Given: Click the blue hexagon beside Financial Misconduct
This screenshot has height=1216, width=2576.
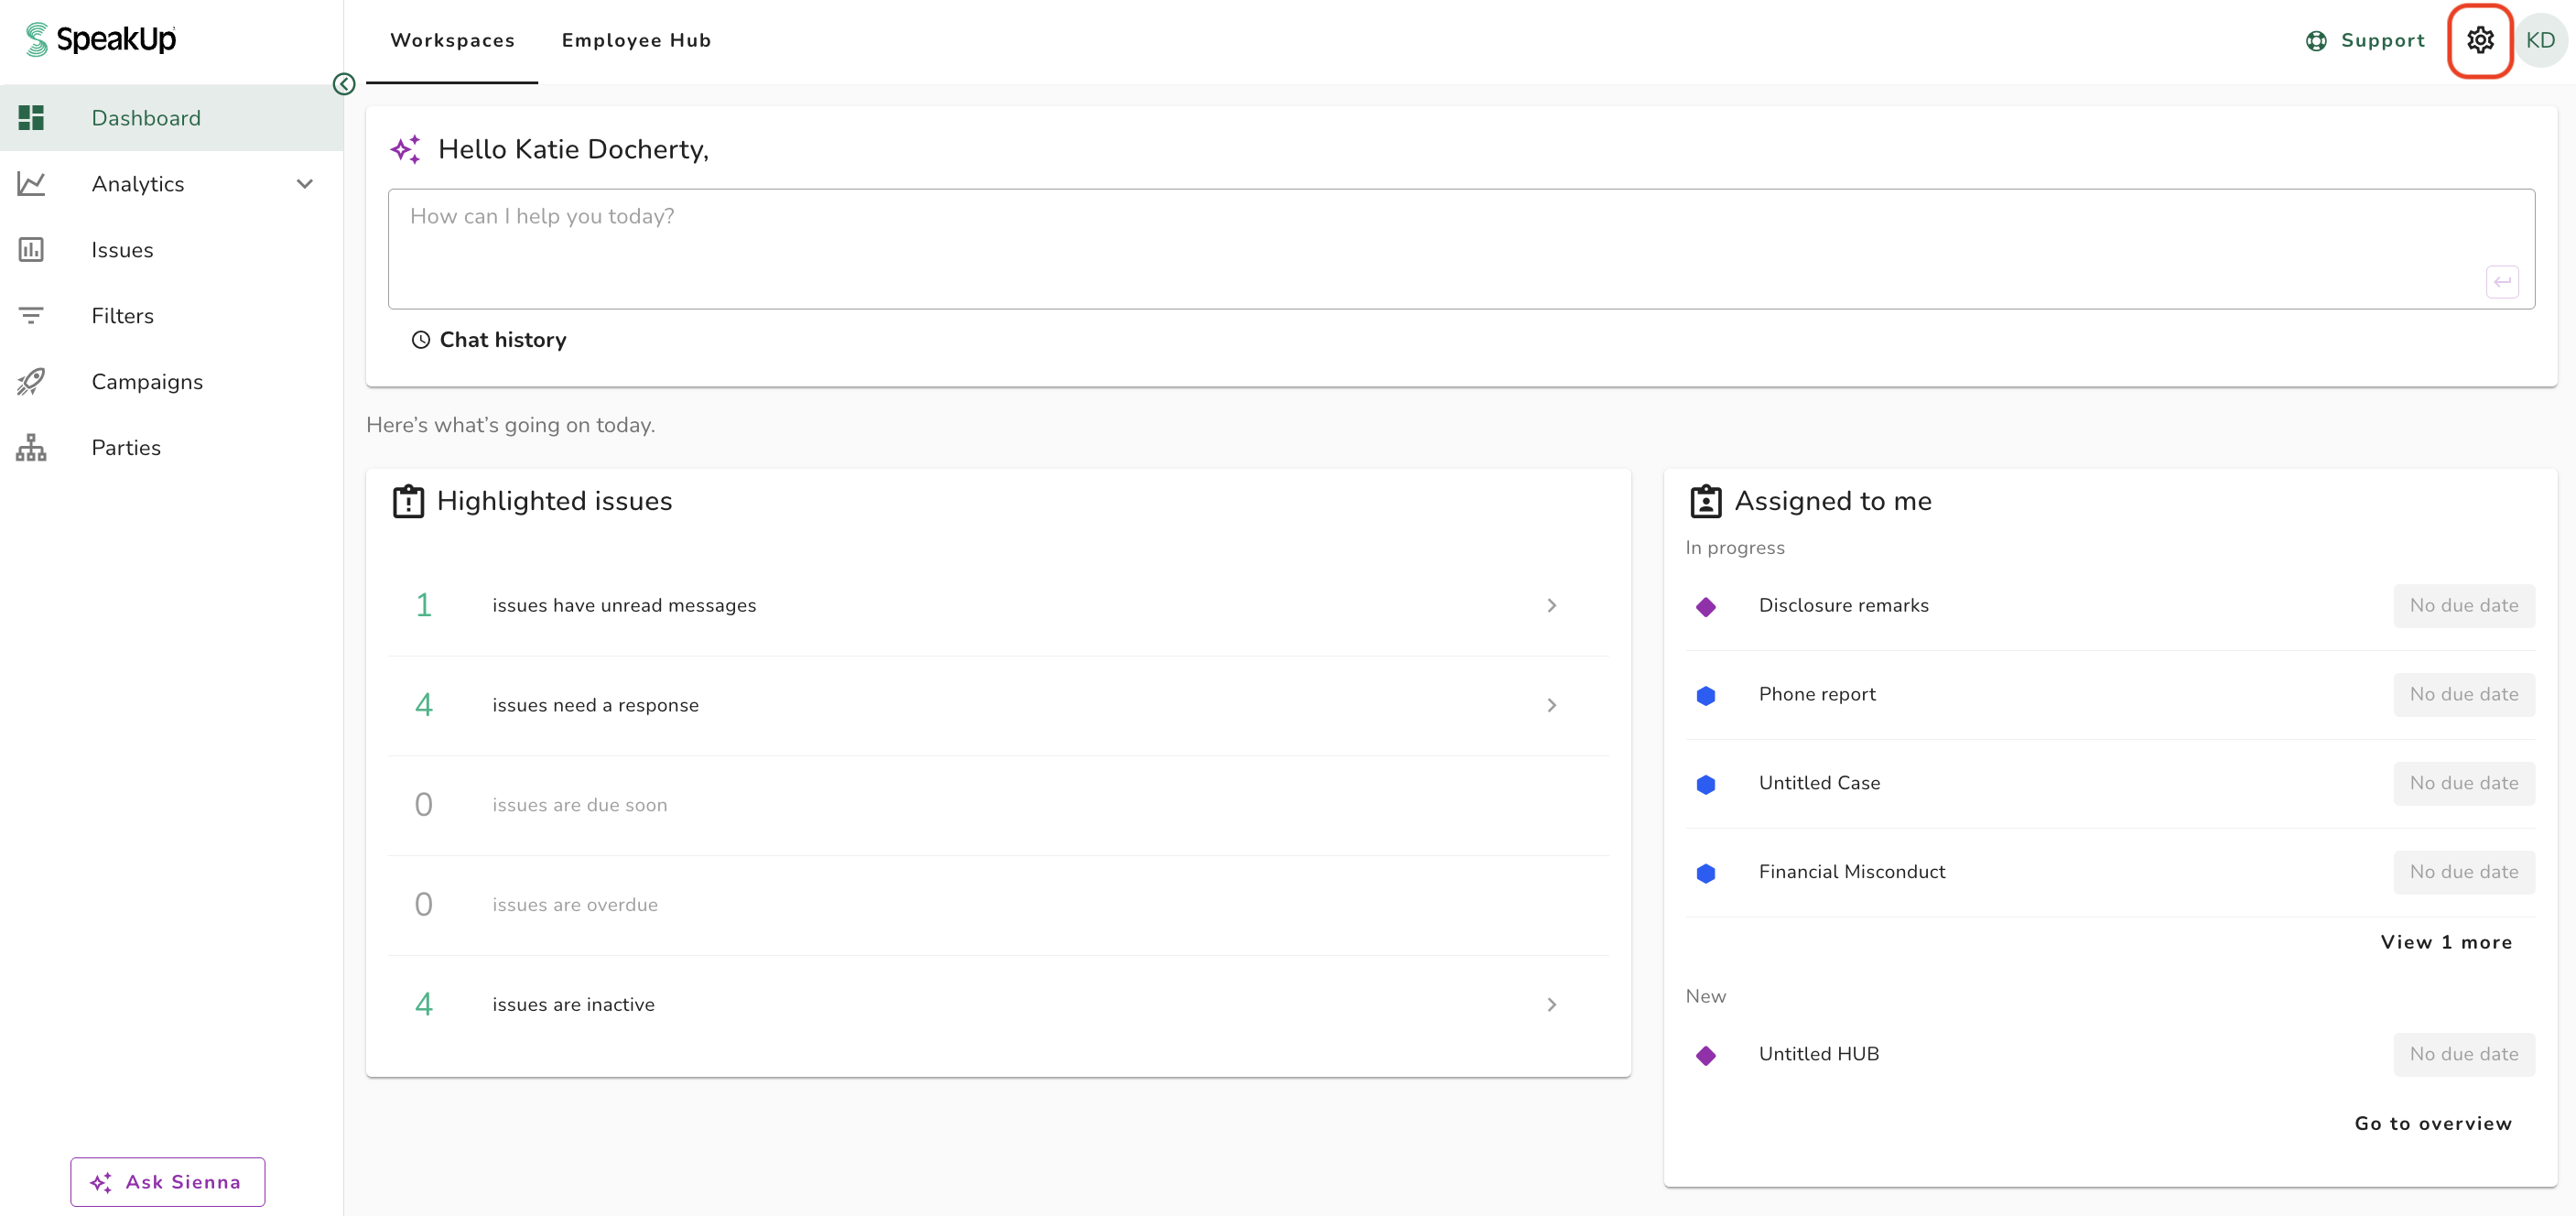Looking at the screenshot, I should 1706,873.
